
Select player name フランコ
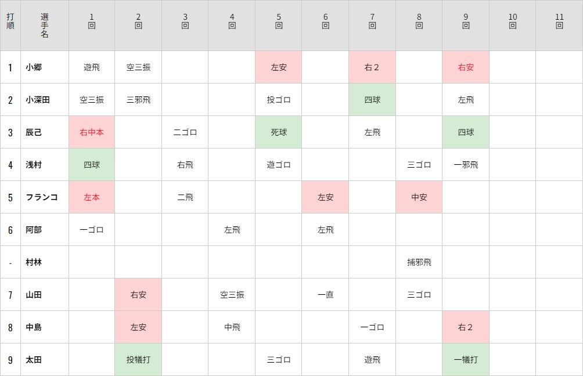(42, 197)
